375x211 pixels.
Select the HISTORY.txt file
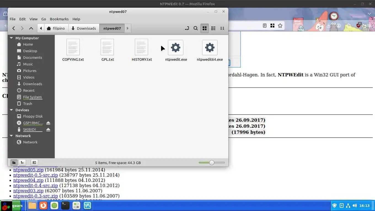pos(141,50)
